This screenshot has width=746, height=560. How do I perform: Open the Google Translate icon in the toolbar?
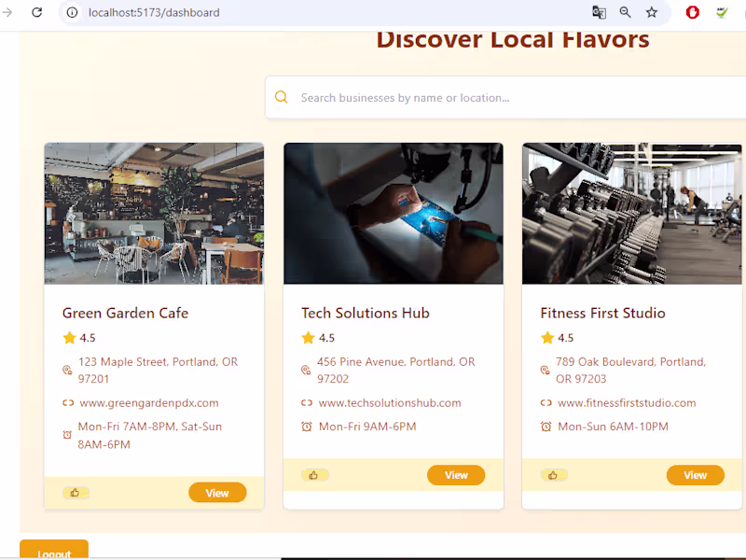coord(599,13)
